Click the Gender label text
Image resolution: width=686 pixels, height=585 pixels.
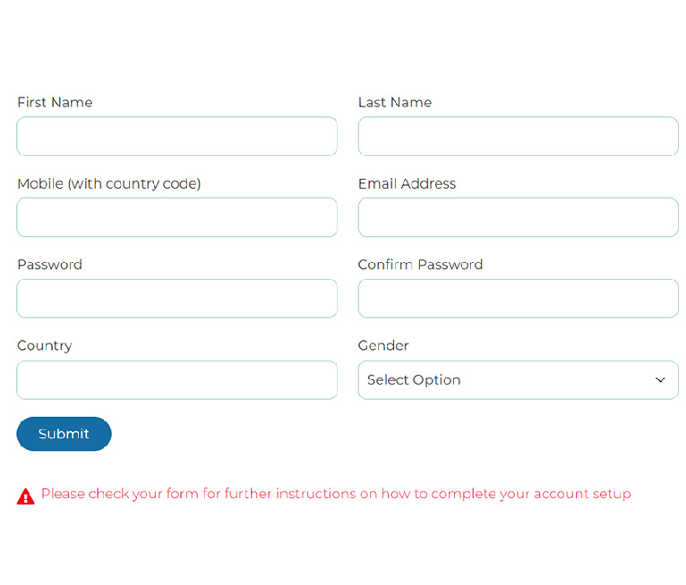[x=383, y=345]
